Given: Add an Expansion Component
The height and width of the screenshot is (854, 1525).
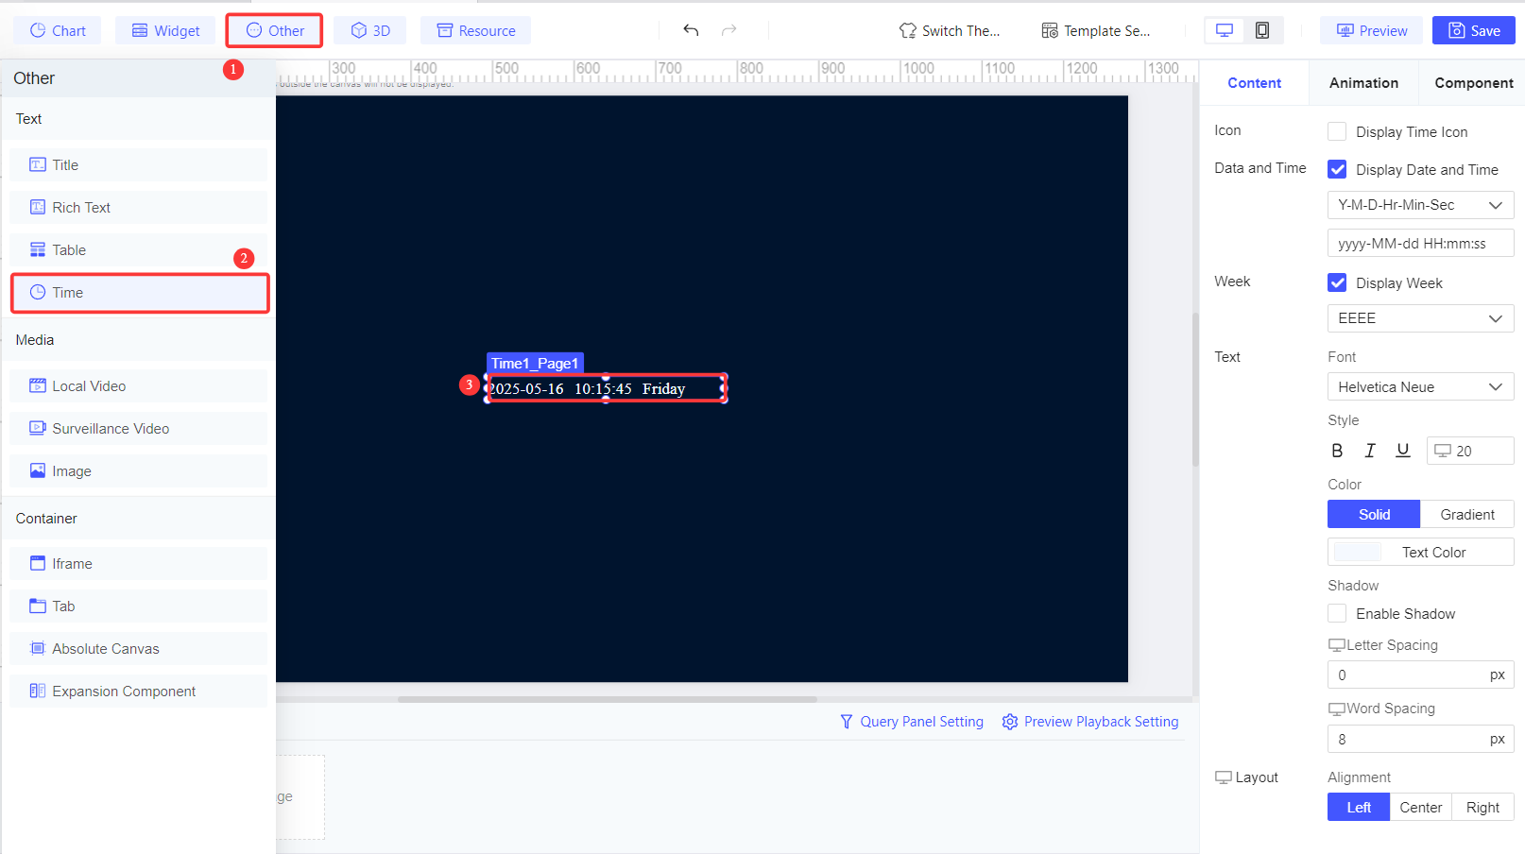Looking at the screenshot, I should tap(139, 691).
